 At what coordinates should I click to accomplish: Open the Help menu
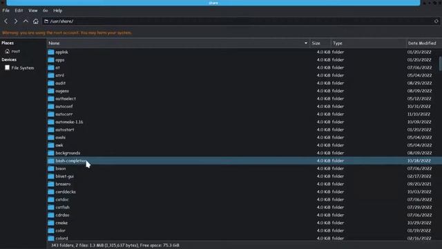58,10
